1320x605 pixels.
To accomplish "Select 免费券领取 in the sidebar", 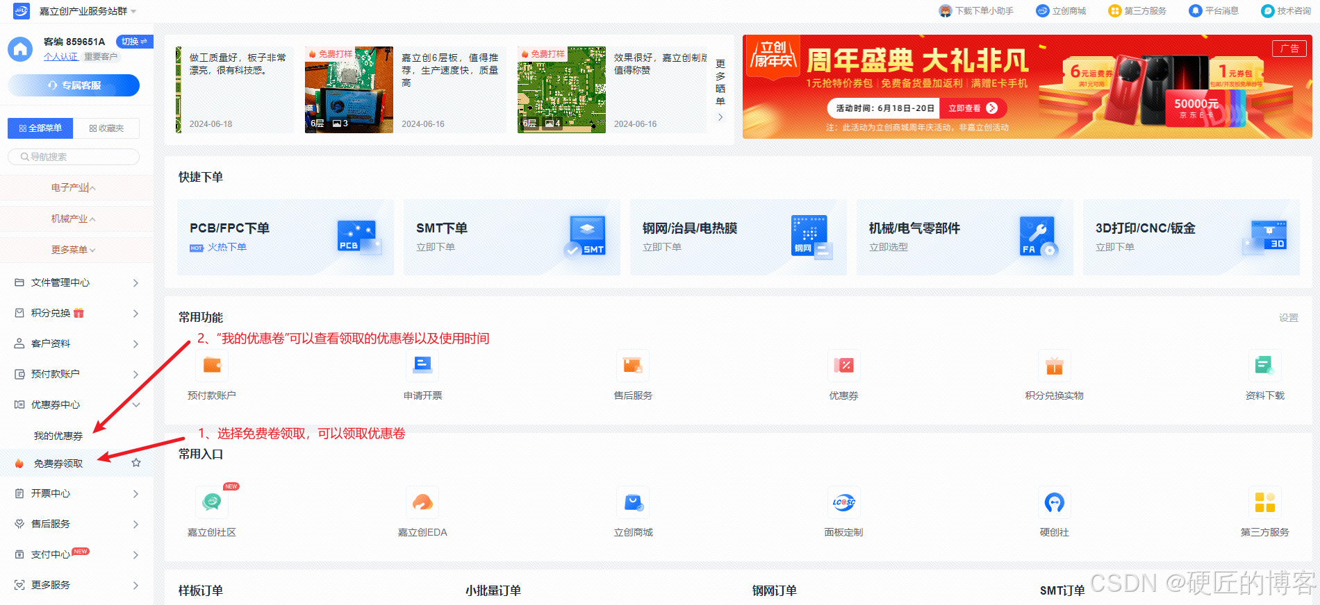I will tap(58, 463).
